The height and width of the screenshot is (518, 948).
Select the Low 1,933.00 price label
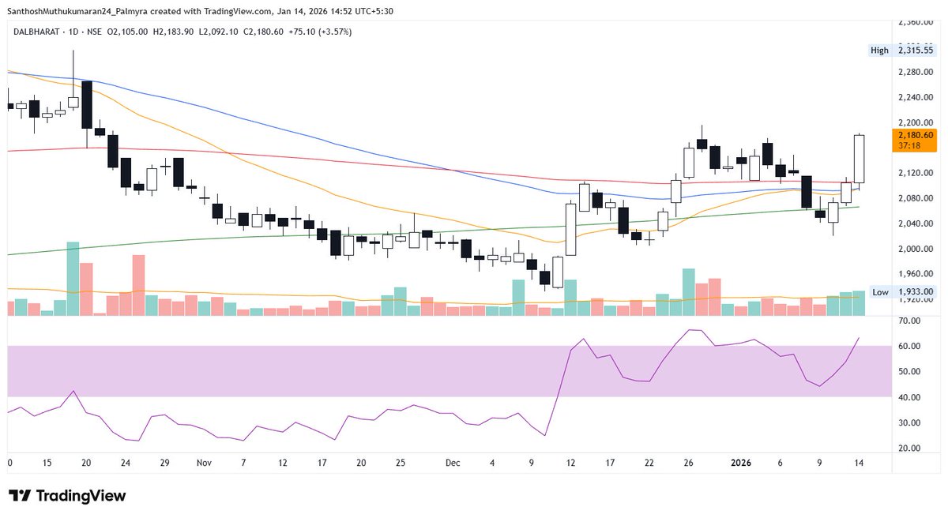[x=902, y=291]
